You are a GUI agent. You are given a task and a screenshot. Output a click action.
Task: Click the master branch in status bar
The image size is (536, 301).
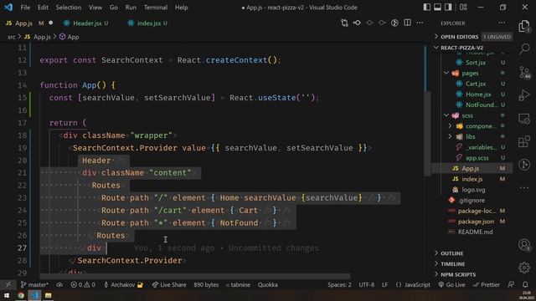click(x=34, y=284)
